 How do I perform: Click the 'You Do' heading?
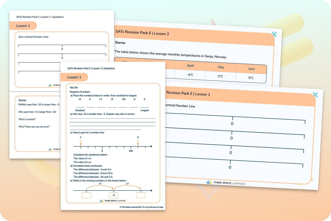(x=74, y=88)
